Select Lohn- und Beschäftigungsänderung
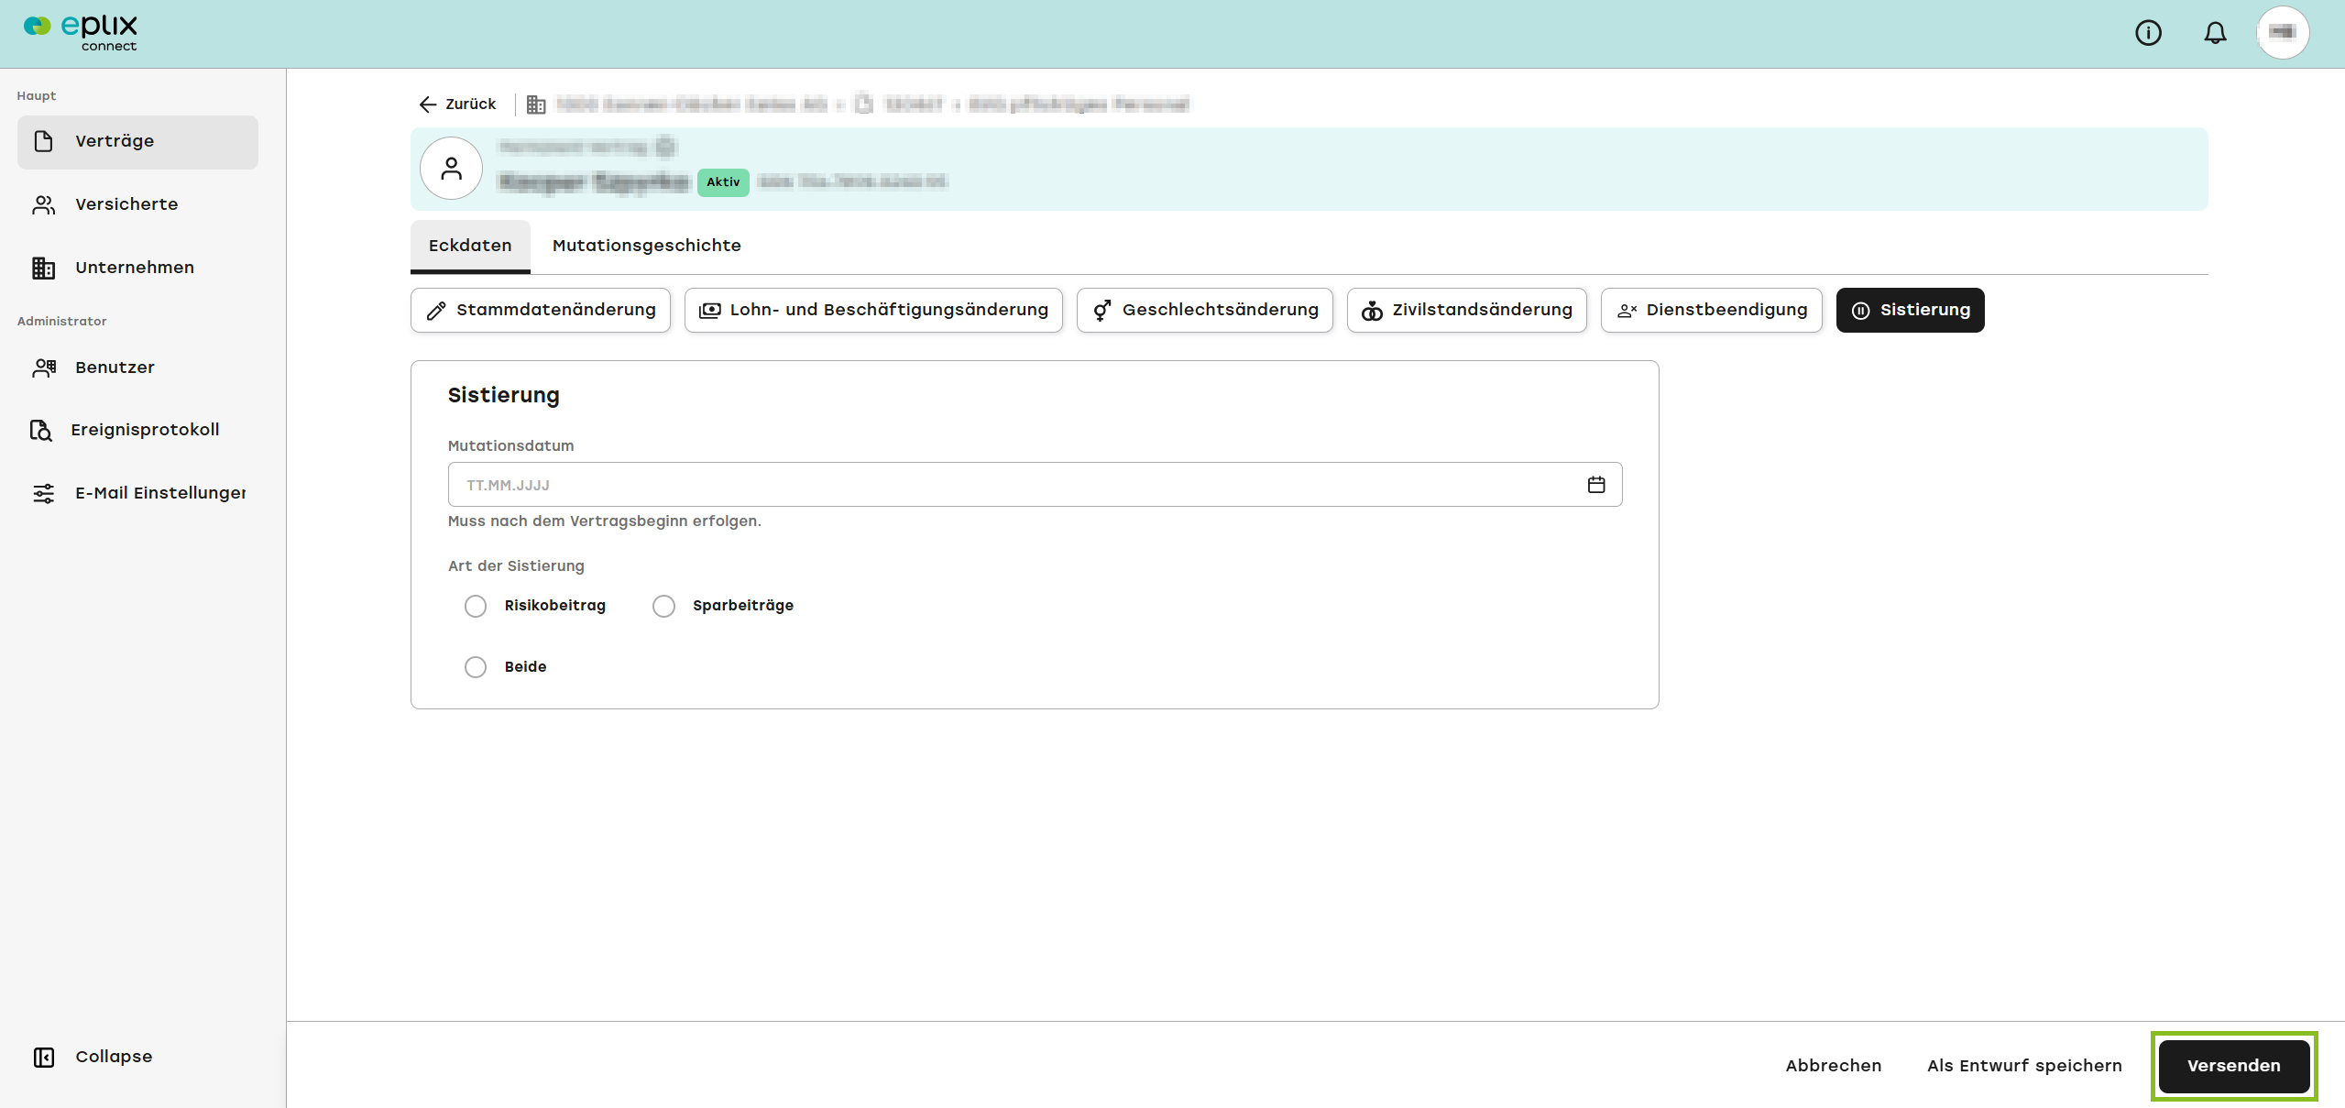Viewport: 2345px width, 1108px height. coord(873,310)
